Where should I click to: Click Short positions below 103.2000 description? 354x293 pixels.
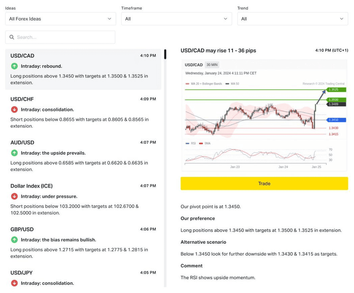[x=75, y=209]
